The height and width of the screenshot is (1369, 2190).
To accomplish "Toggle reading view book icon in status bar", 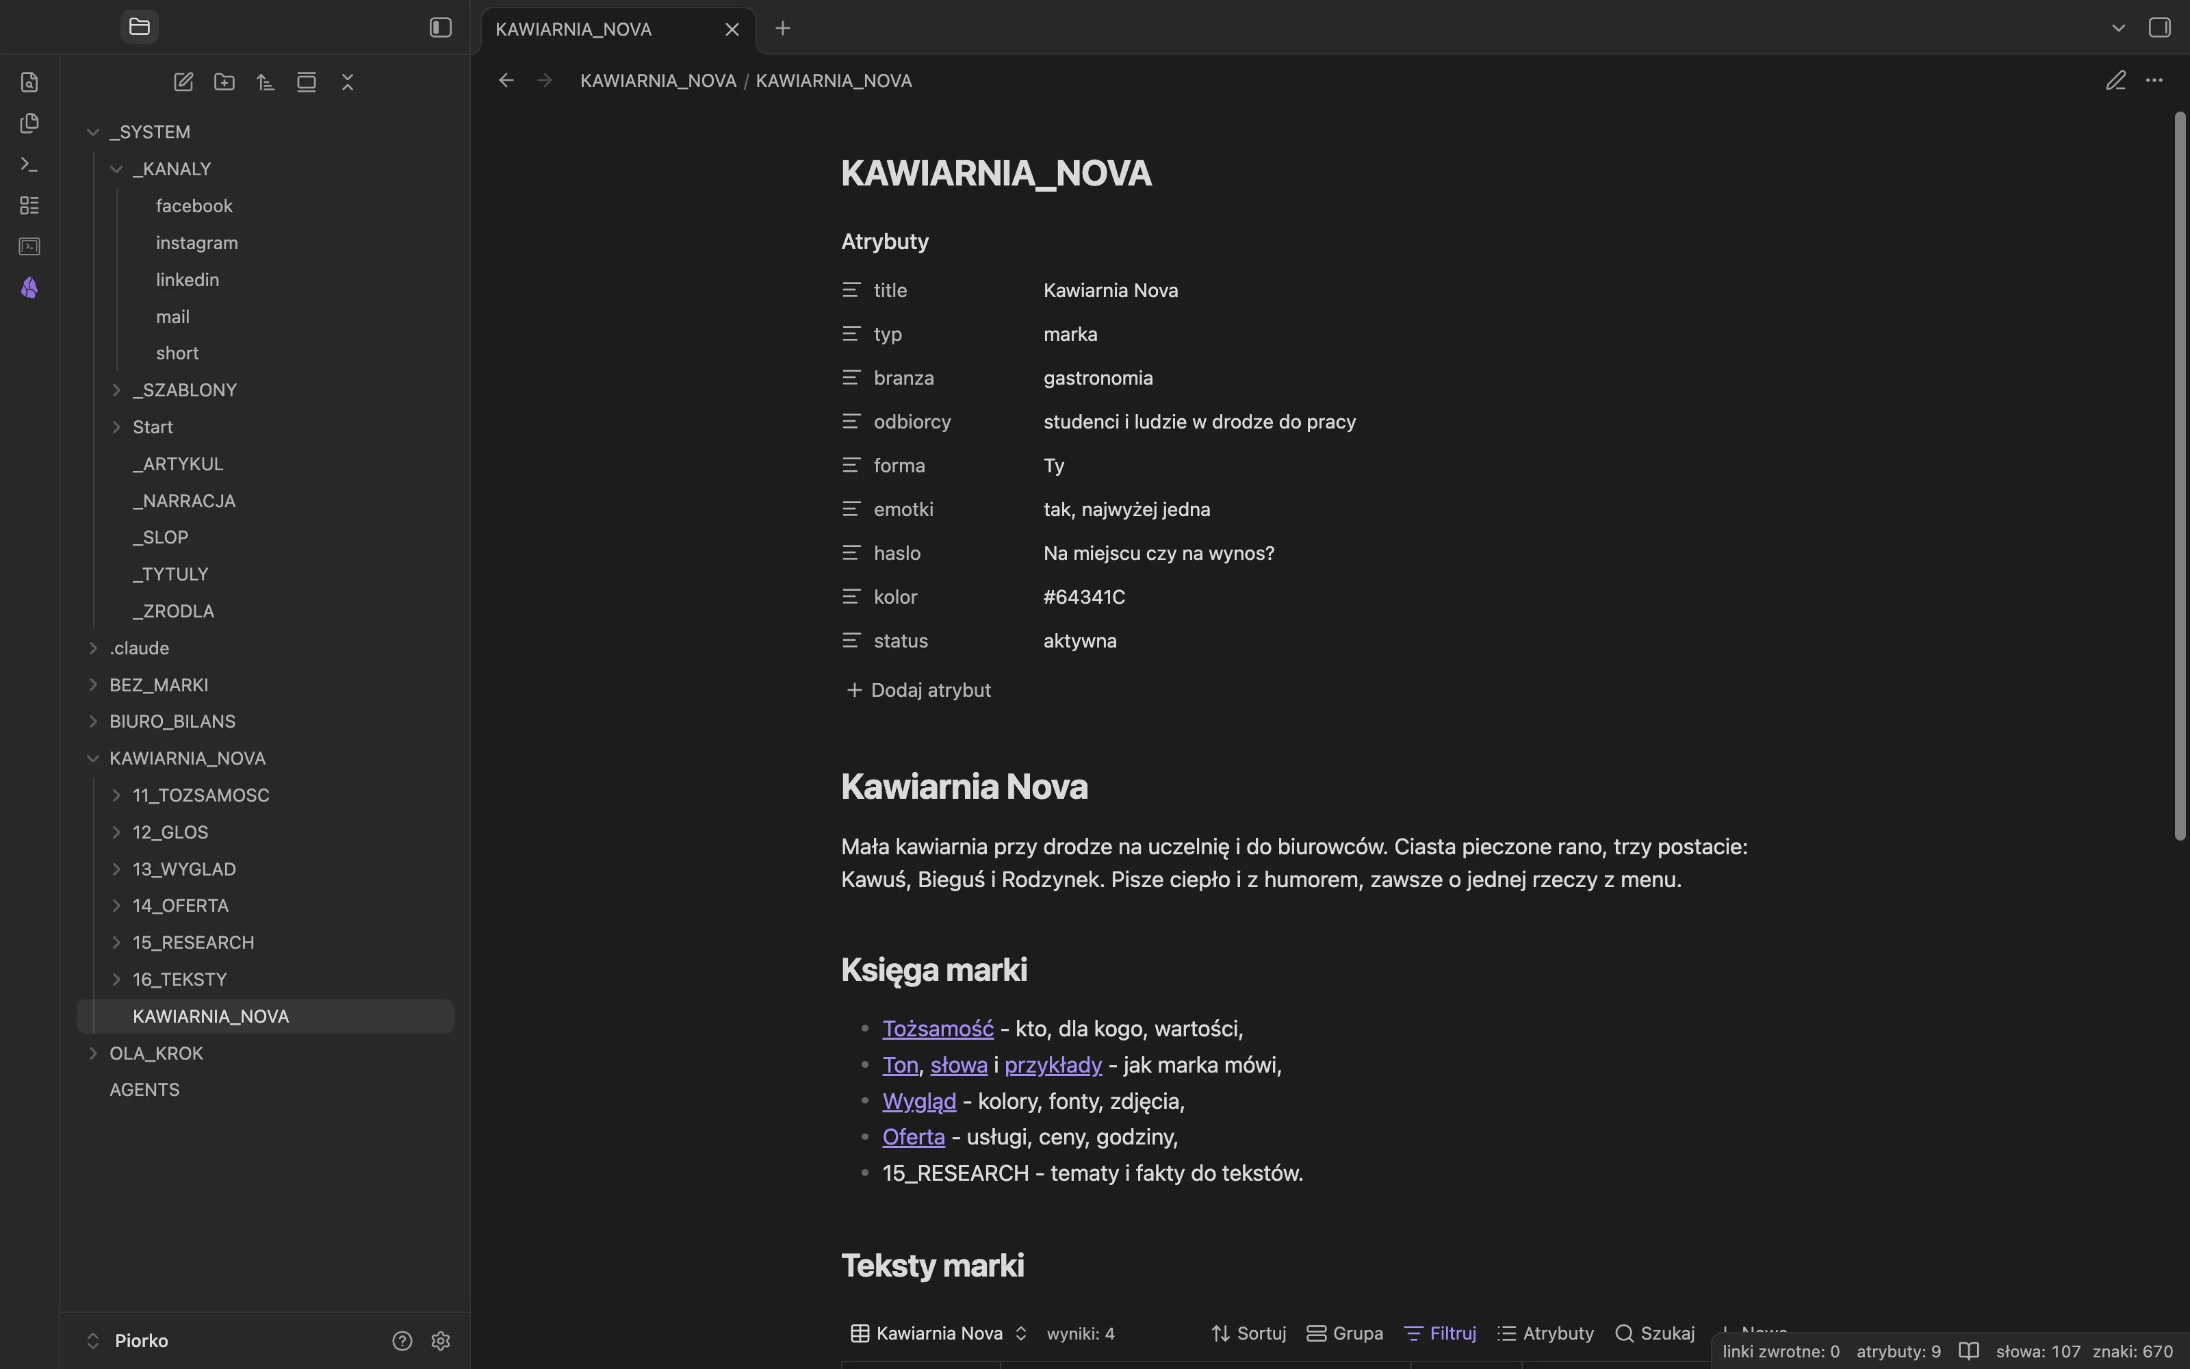I will tap(1968, 1352).
